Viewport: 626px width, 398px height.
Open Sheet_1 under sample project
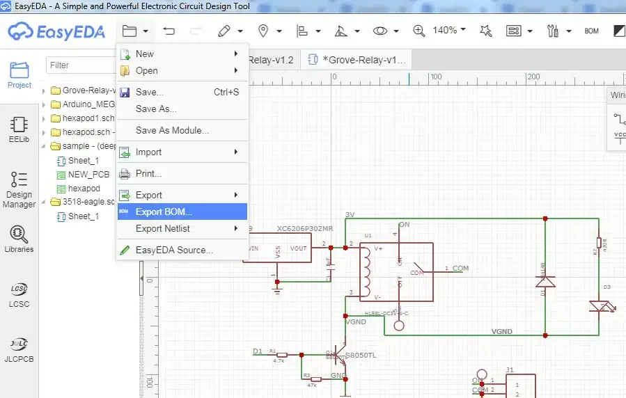pyautogui.click(x=78, y=161)
